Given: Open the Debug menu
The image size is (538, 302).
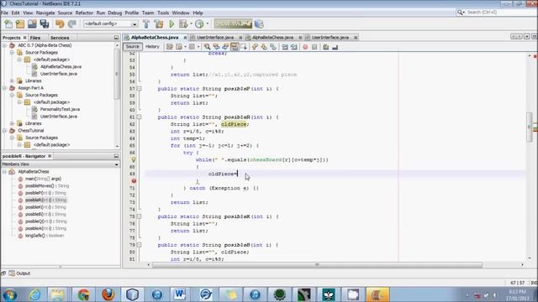Looking at the screenshot, I should point(114,13).
